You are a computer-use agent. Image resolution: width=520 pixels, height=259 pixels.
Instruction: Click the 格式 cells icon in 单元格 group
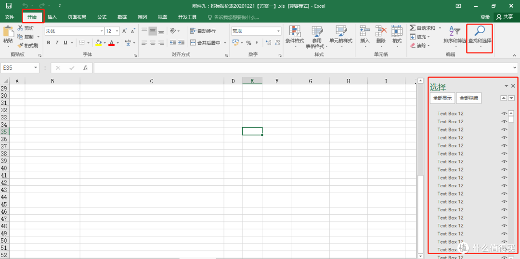pos(397,31)
